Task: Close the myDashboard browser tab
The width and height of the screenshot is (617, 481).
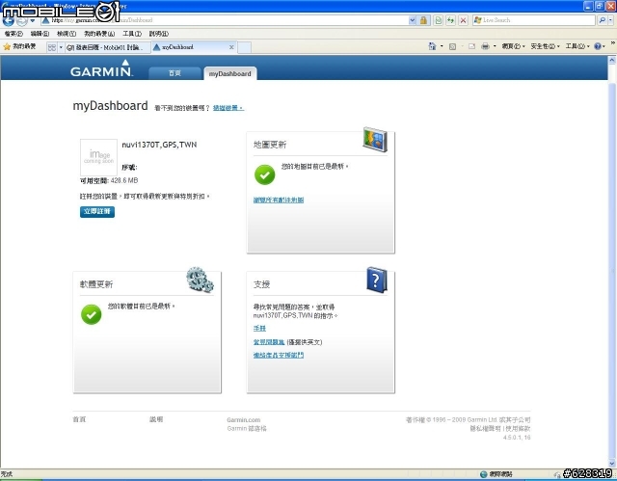Action: 231,47
